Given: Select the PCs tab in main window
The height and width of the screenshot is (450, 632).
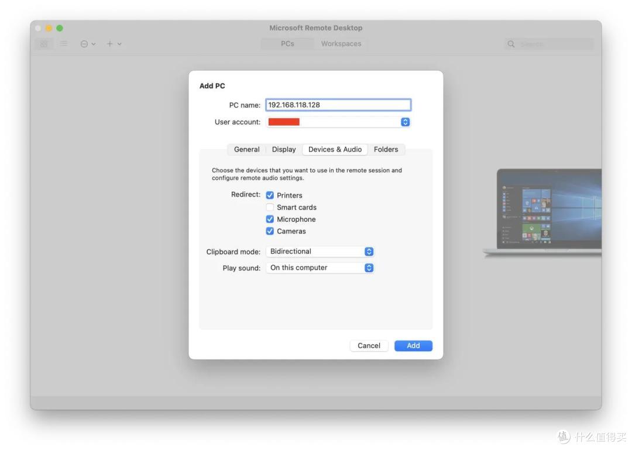Looking at the screenshot, I should coord(287,43).
